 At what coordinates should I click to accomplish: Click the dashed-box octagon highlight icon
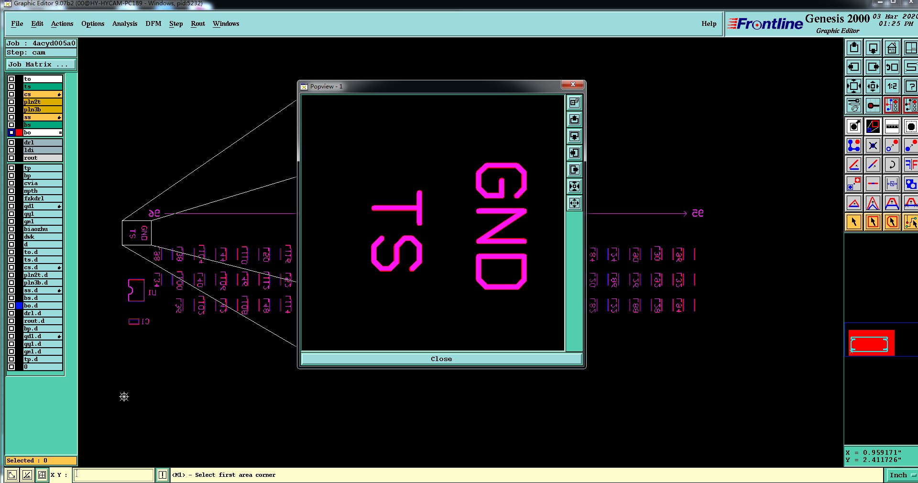coord(911,126)
